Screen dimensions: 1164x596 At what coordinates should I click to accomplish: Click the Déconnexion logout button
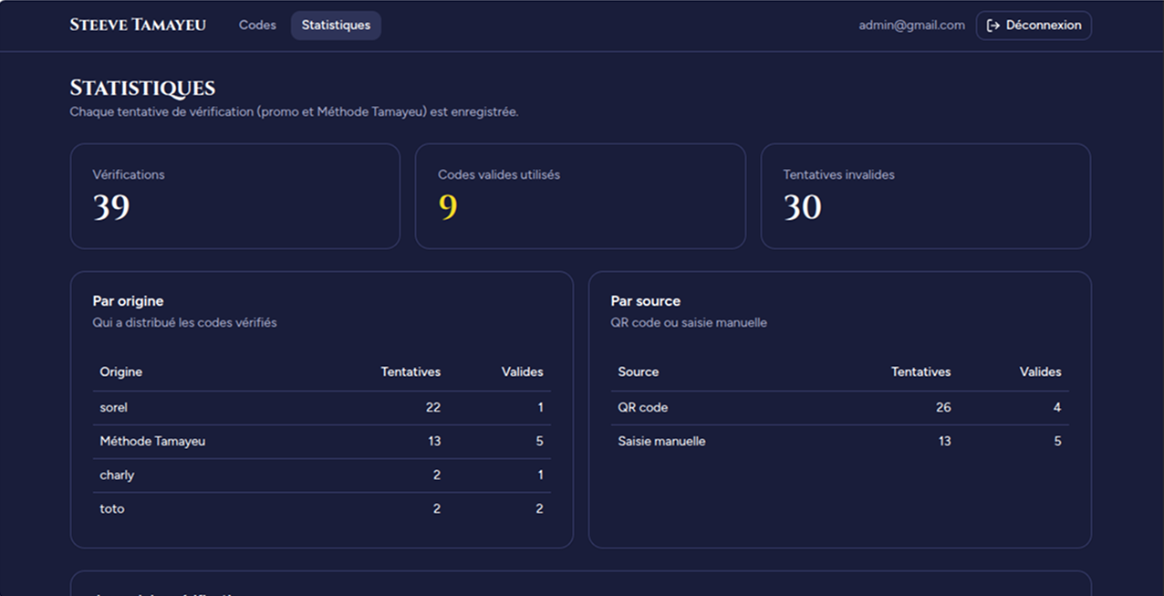[1034, 26]
